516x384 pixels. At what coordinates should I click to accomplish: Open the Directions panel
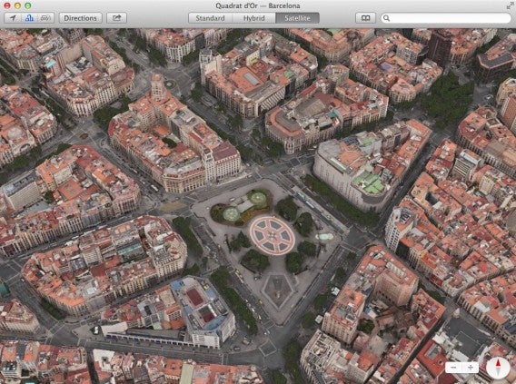(80, 18)
